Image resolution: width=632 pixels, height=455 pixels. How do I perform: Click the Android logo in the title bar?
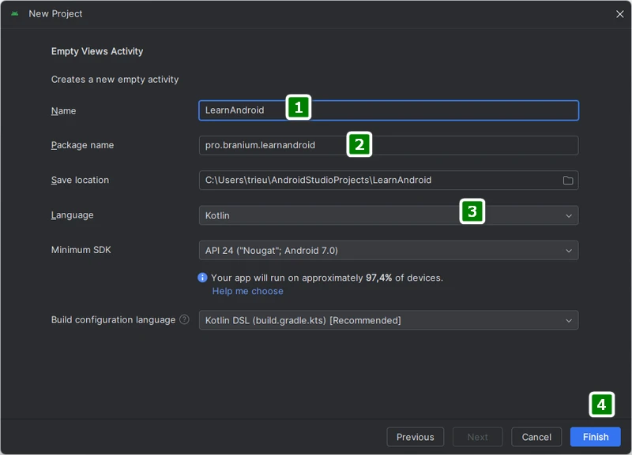point(14,14)
